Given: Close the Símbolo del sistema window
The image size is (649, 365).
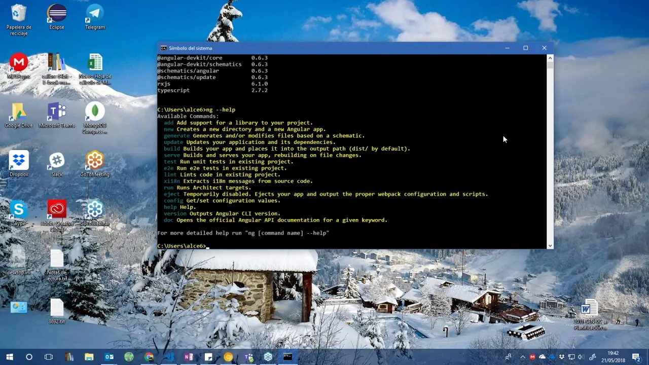Looking at the screenshot, I should [544, 48].
